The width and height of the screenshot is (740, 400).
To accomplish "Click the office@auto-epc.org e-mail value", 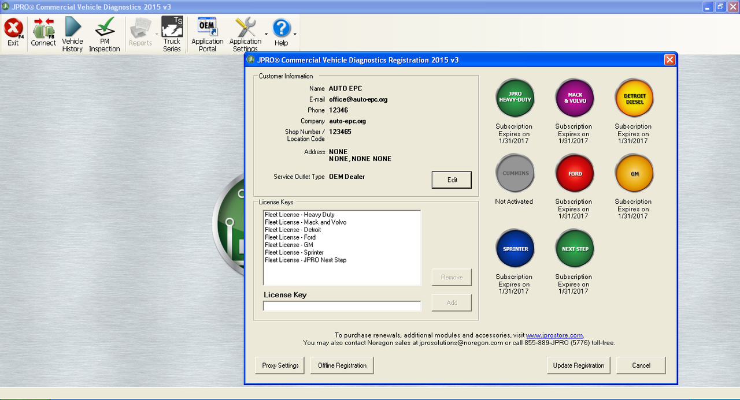I will click(358, 99).
